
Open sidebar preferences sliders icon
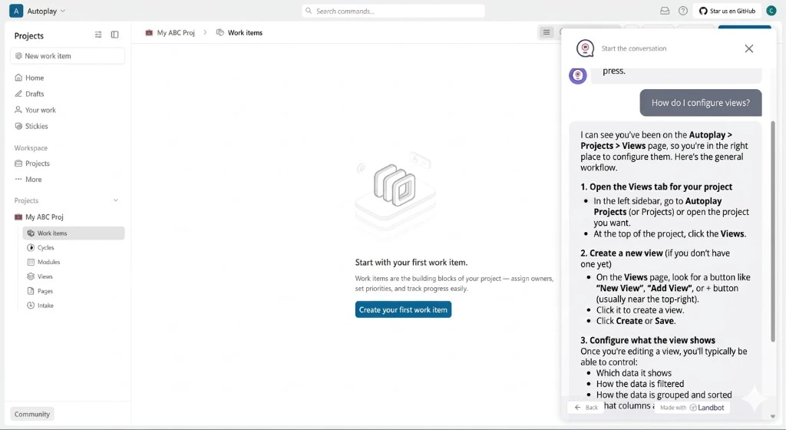point(98,35)
